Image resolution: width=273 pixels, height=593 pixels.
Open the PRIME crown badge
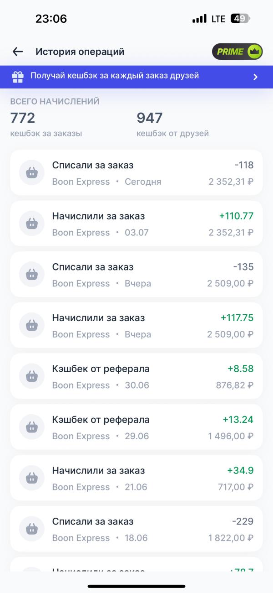[238, 52]
